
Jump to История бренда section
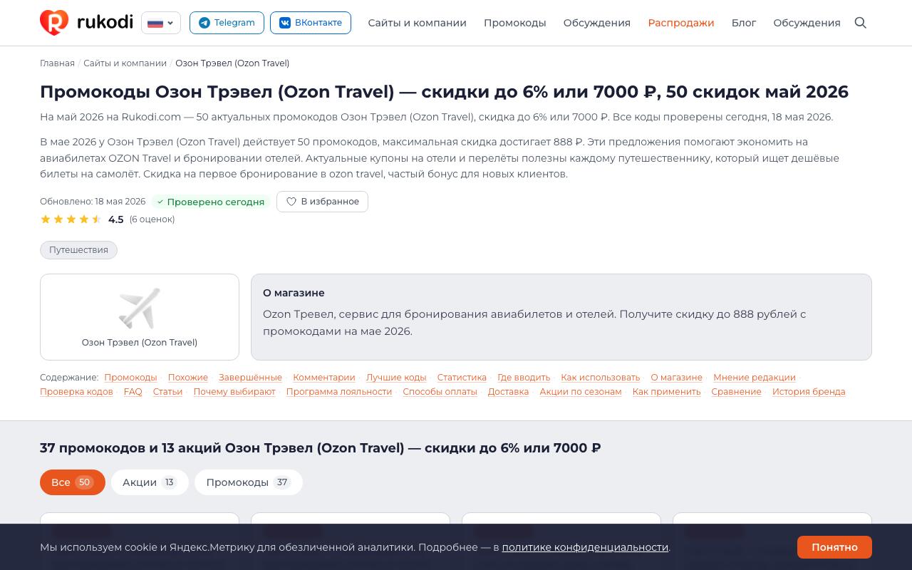tap(809, 392)
